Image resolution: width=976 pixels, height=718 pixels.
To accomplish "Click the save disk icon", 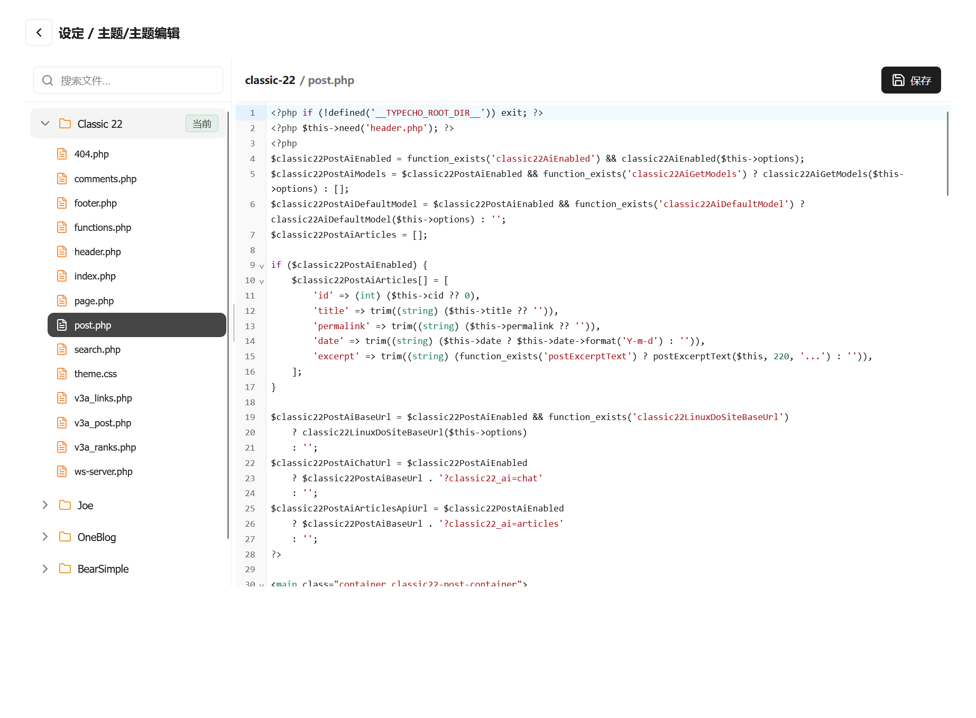I will click(898, 80).
